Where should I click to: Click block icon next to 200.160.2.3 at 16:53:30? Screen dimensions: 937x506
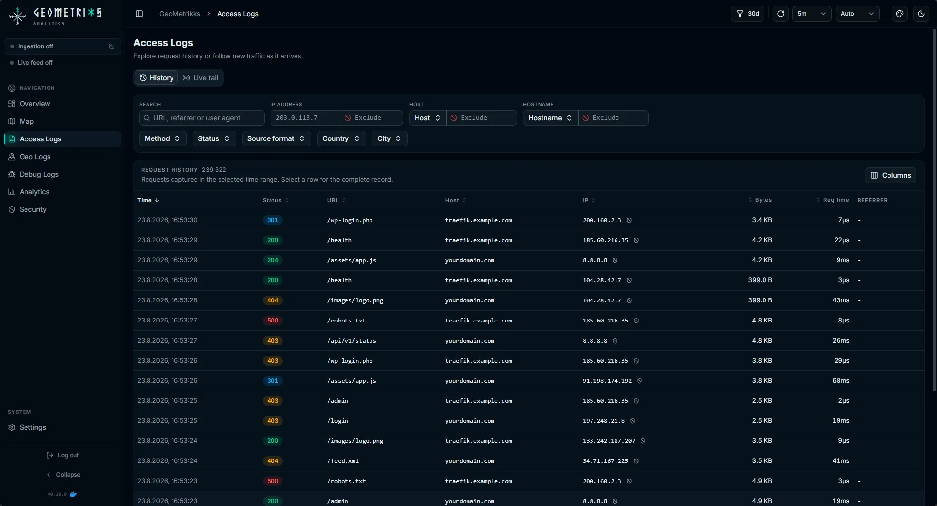(629, 220)
